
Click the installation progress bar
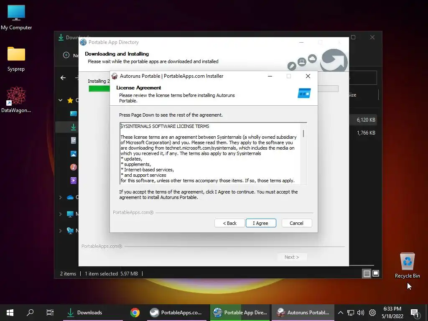(214, 89)
